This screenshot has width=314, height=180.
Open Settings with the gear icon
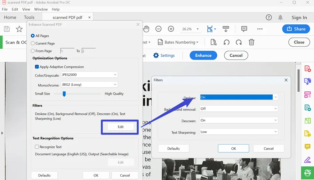click(x=164, y=56)
